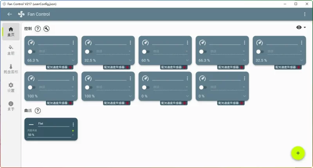This screenshot has width=313, height=168.
Task: Increase the Flat curve fan speed with the plus
Action: click(73, 131)
